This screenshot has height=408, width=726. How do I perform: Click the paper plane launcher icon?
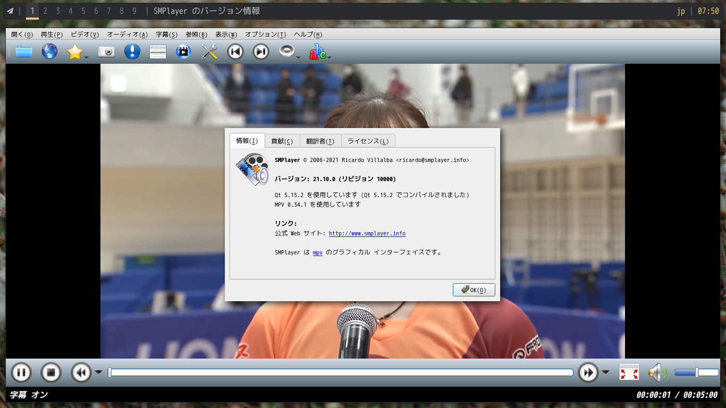coord(10,11)
